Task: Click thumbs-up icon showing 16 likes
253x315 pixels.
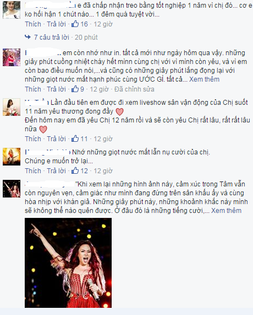Action: 75,24
